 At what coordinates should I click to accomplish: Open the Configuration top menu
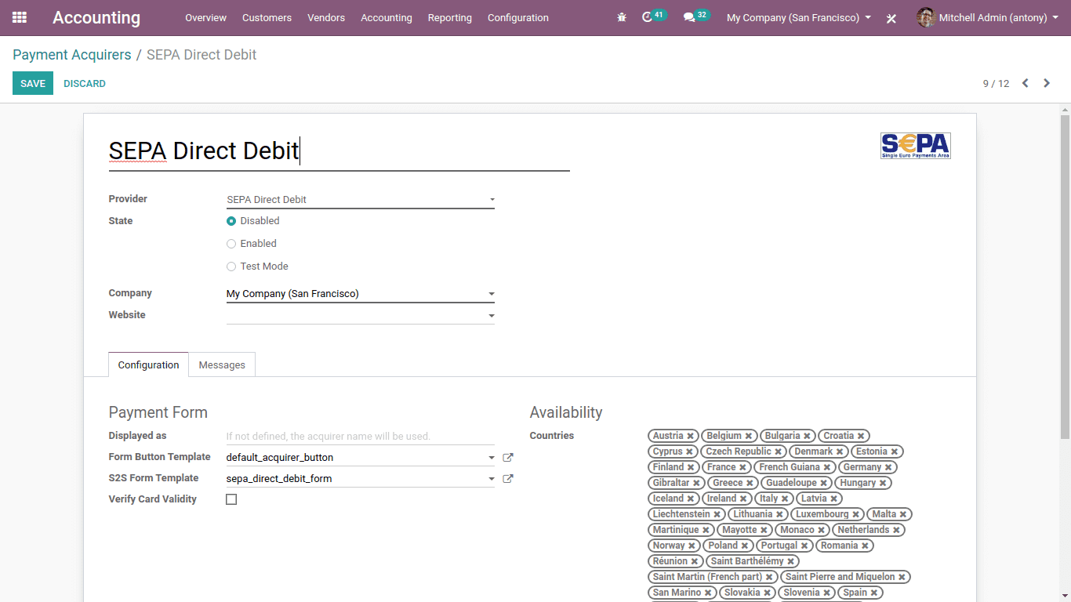click(x=518, y=17)
